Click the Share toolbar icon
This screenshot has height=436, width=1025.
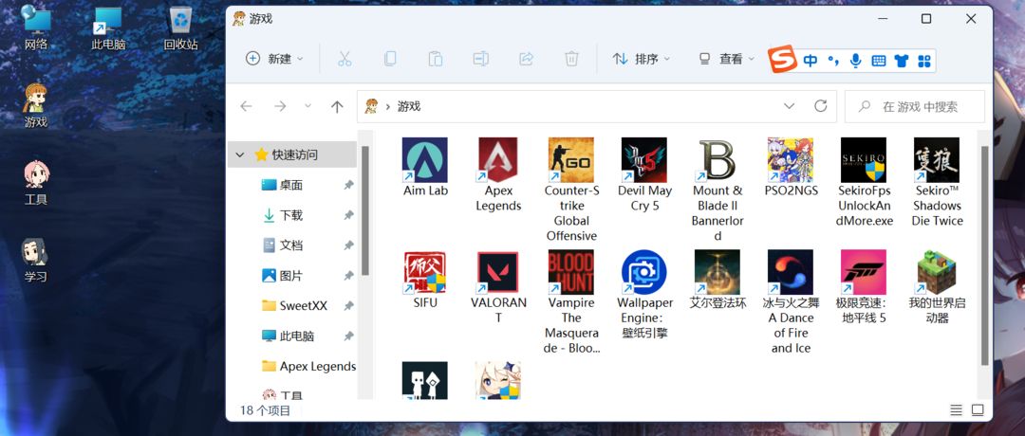[x=526, y=59]
